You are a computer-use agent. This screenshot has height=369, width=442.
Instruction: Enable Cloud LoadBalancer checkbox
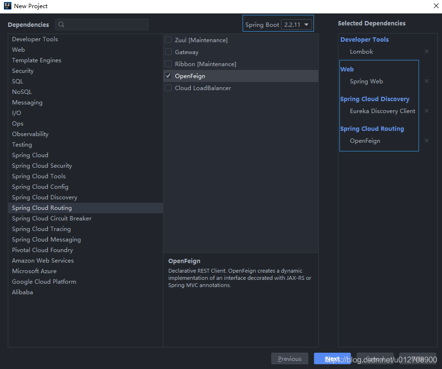[x=168, y=88]
